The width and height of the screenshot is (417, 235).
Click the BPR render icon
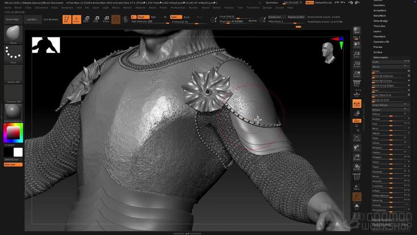coord(357,30)
